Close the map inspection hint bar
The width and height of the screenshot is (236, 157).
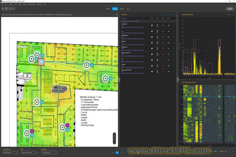pos(116,15)
